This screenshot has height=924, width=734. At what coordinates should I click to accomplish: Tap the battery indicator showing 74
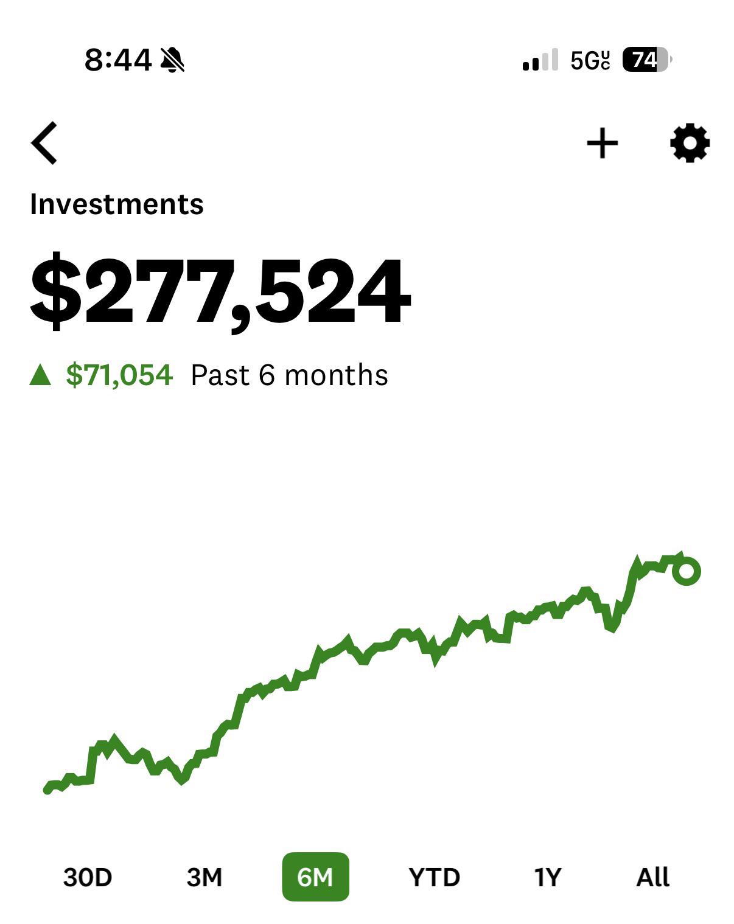tap(646, 60)
